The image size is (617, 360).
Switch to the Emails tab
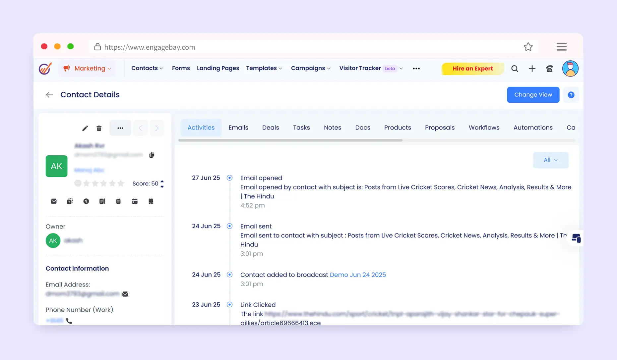point(238,128)
